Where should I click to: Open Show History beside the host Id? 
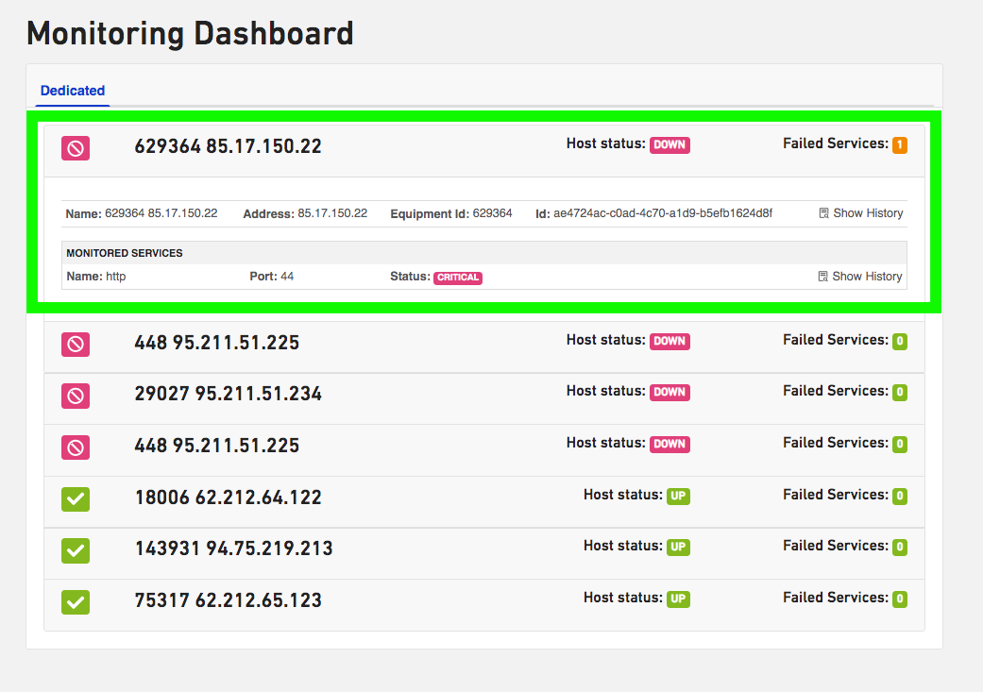point(861,213)
